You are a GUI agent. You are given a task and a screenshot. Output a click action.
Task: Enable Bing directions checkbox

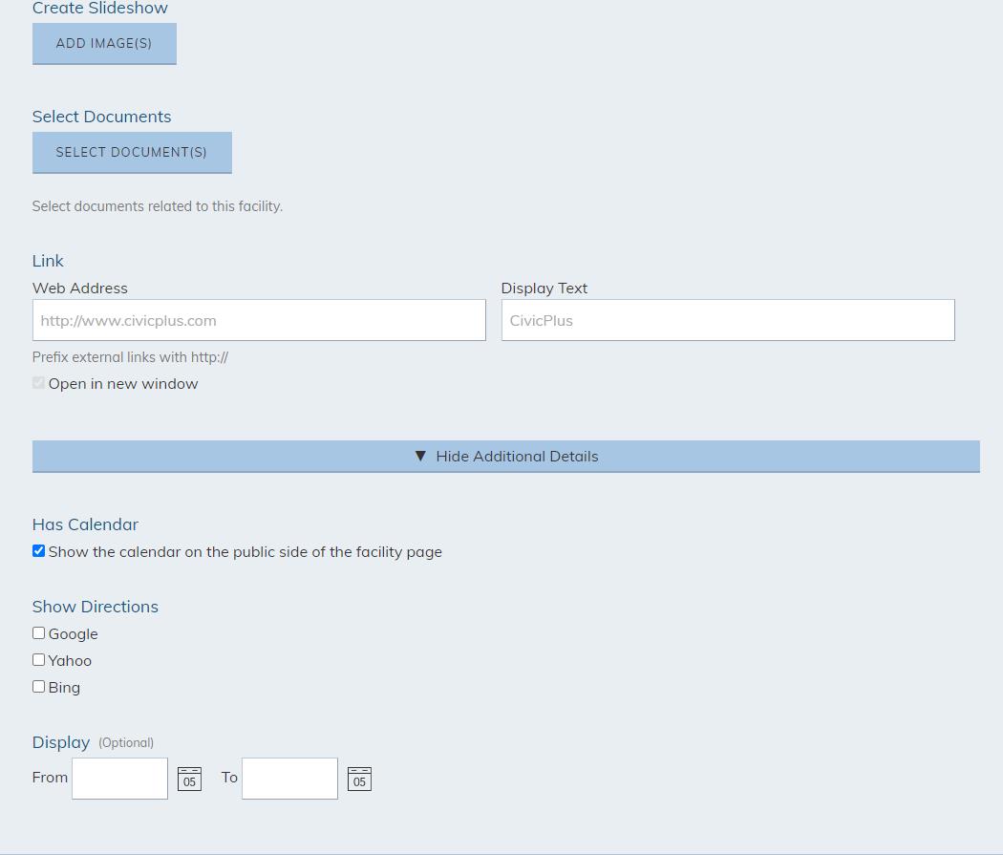point(38,687)
